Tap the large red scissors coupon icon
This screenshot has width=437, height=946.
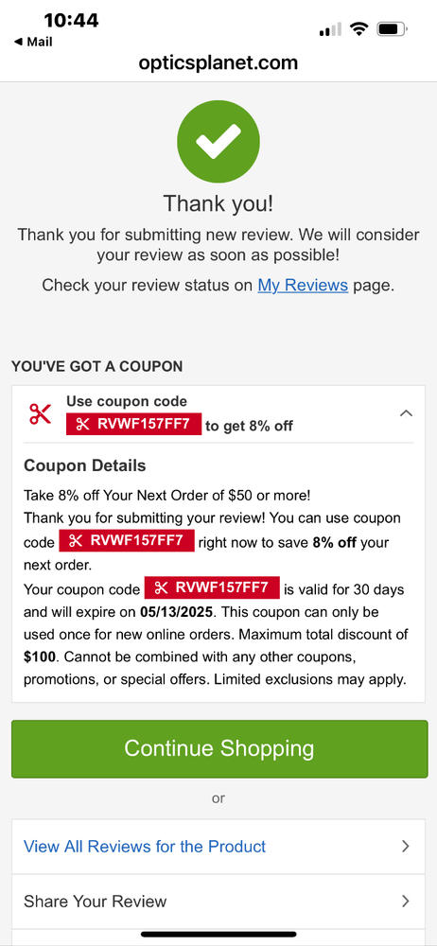coord(41,414)
